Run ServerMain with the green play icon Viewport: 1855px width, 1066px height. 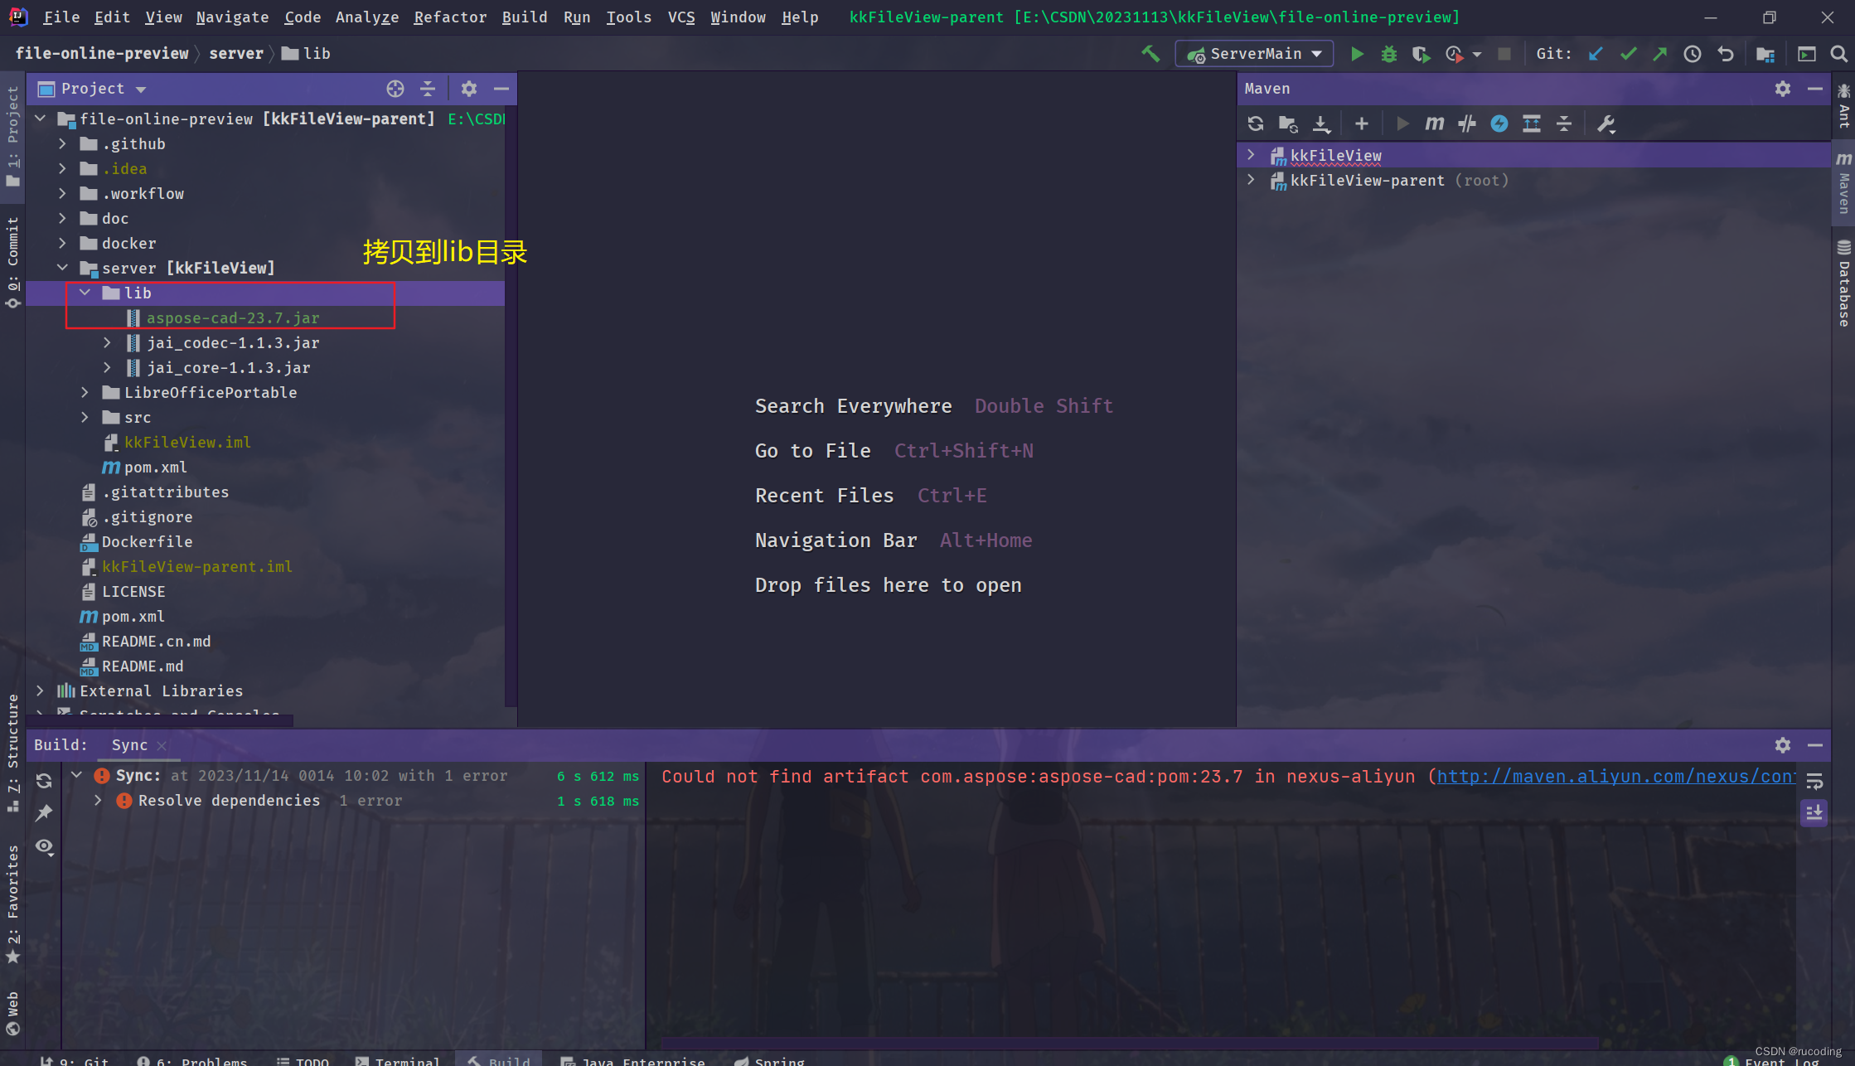(x=1357, y=54)
